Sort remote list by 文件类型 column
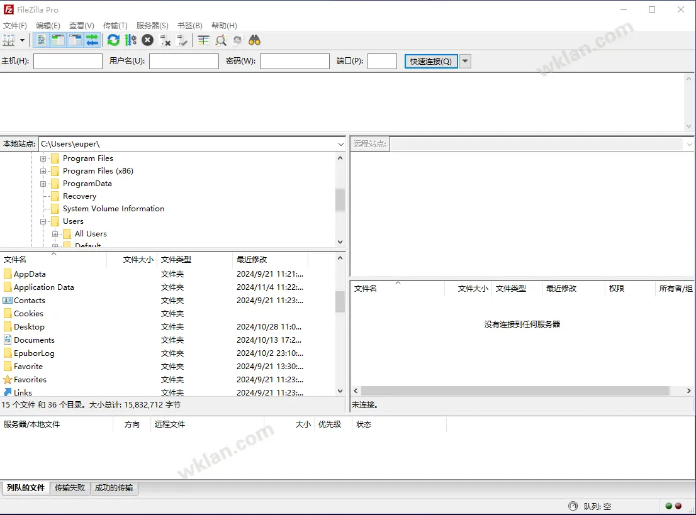 517,289
